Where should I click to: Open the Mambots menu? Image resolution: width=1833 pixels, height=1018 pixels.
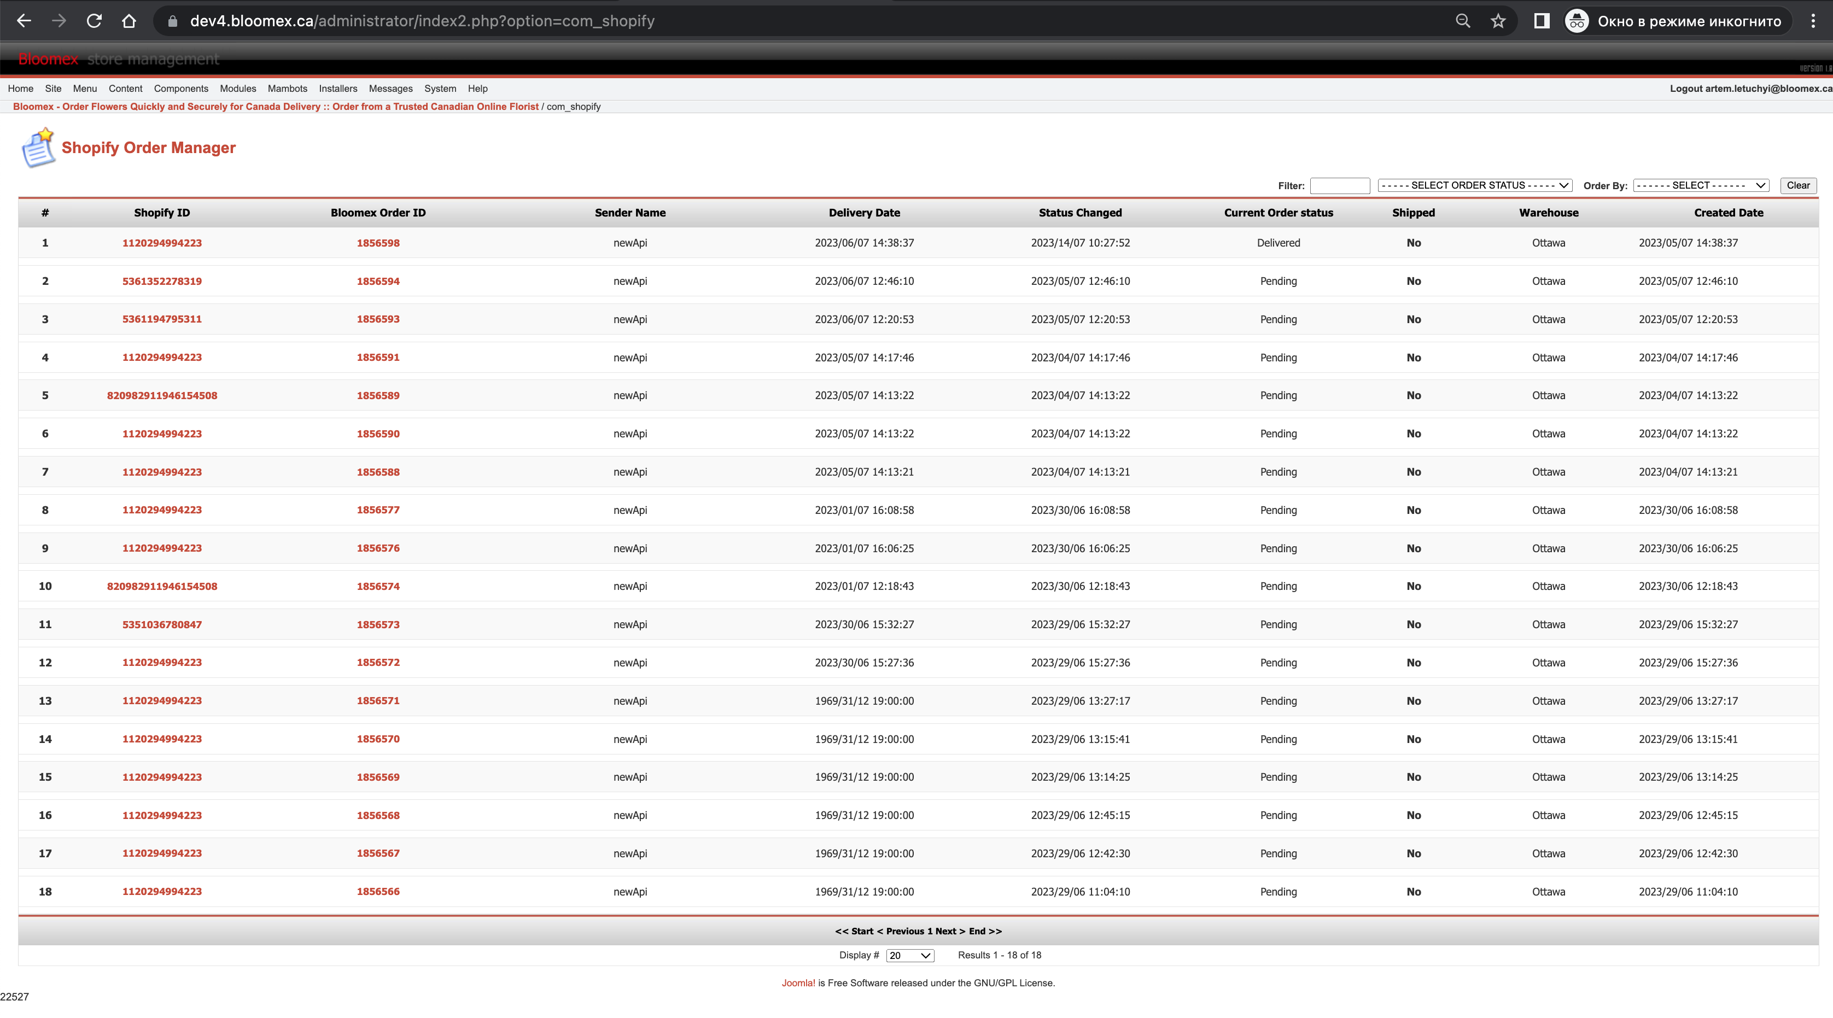pyautogui.click(x=288, y=89)
